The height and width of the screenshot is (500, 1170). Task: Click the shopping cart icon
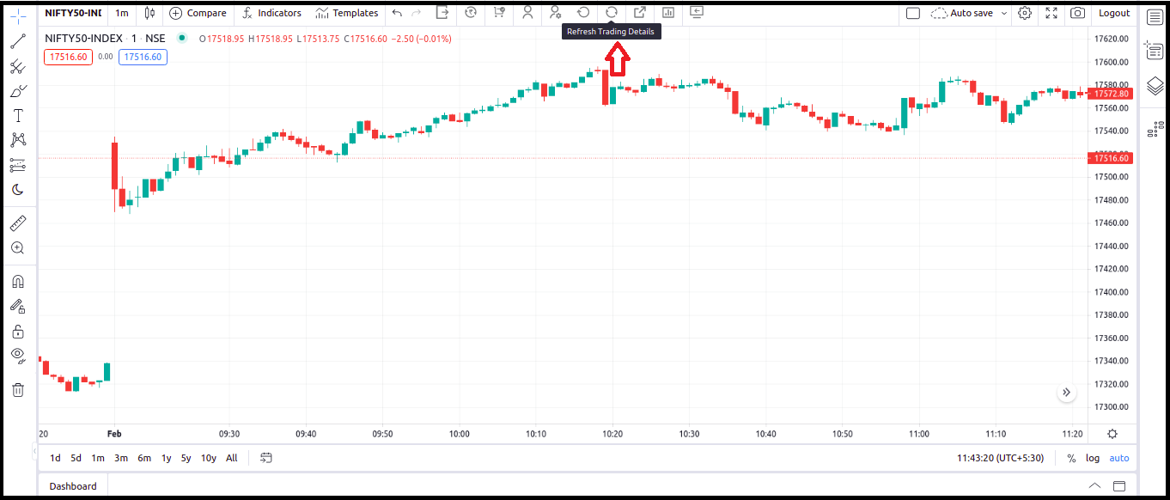click(499, 13)
